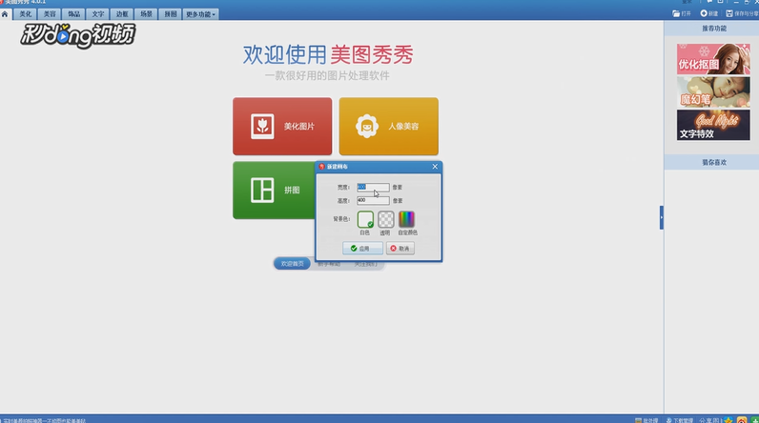Expand the 更多功能 dropdown
The height and width of the screenshot is (423, 759).
(200, 14)
